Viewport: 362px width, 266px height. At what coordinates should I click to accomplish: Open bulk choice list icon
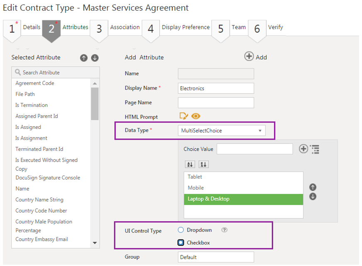coord(314,149)
